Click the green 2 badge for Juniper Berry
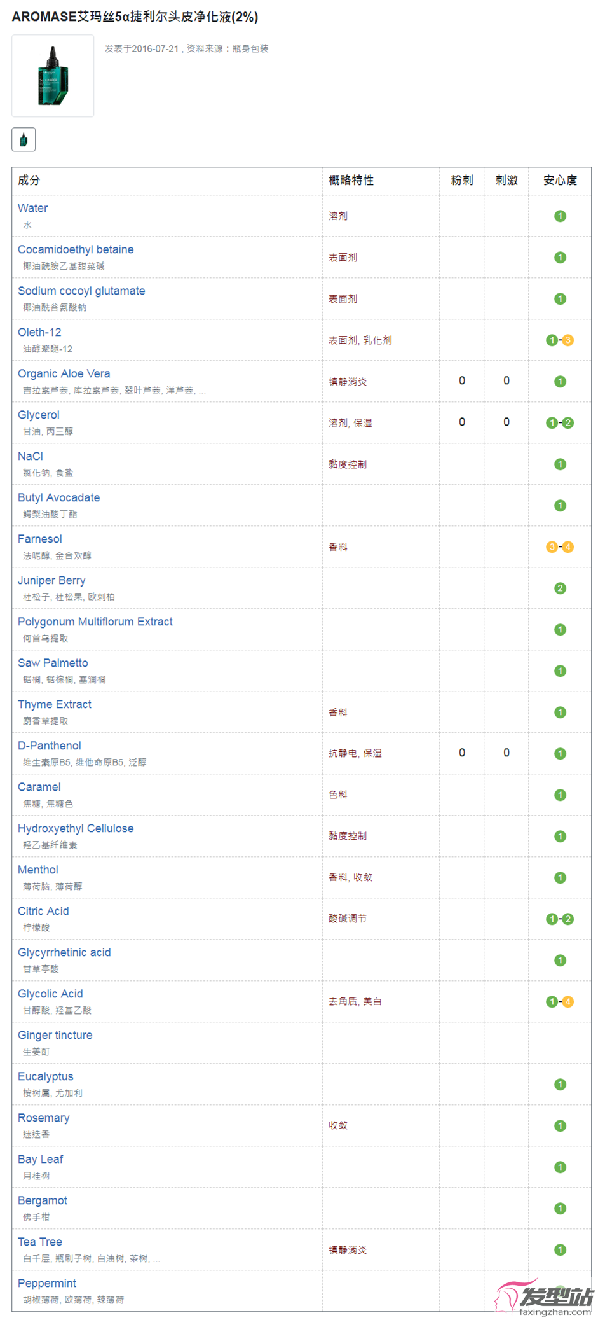Viewport: 598px width, 1320px height. [x=560, y=588]
